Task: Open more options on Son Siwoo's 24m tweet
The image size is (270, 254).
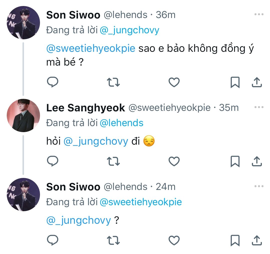Action: click(x=259, y=186)
